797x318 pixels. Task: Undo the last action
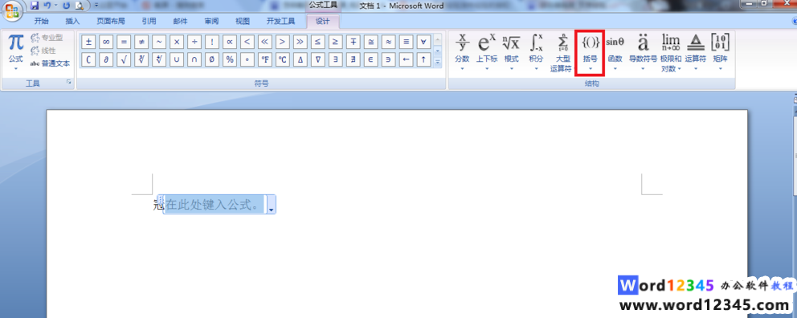[47, 6]
